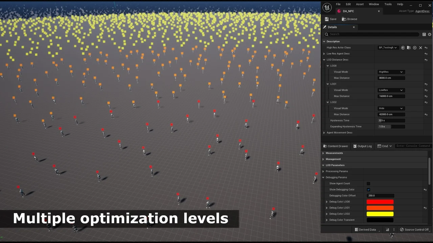Clear the High Res Actor Class value
The height and width of the screenshot is (243, 433).
click(x=420, y=48)
